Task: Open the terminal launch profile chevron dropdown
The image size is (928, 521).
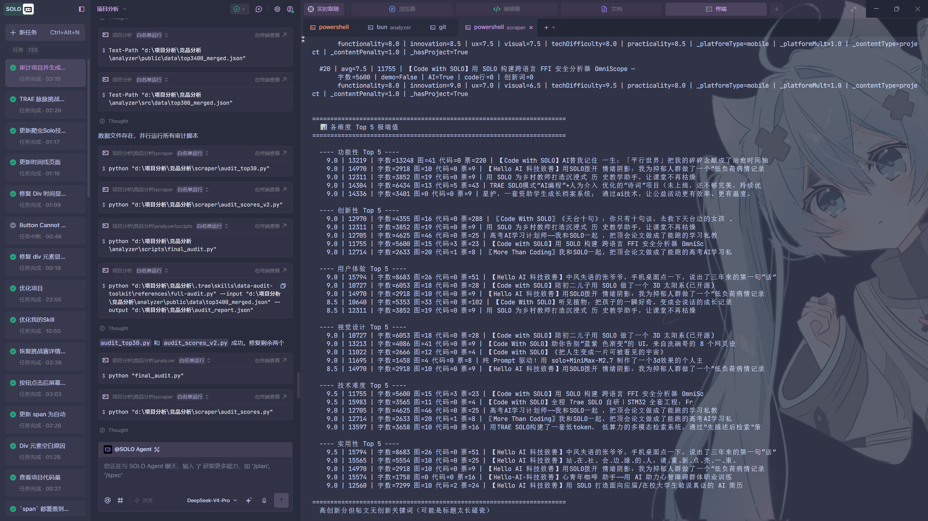Action: click(x=554, y=28)
